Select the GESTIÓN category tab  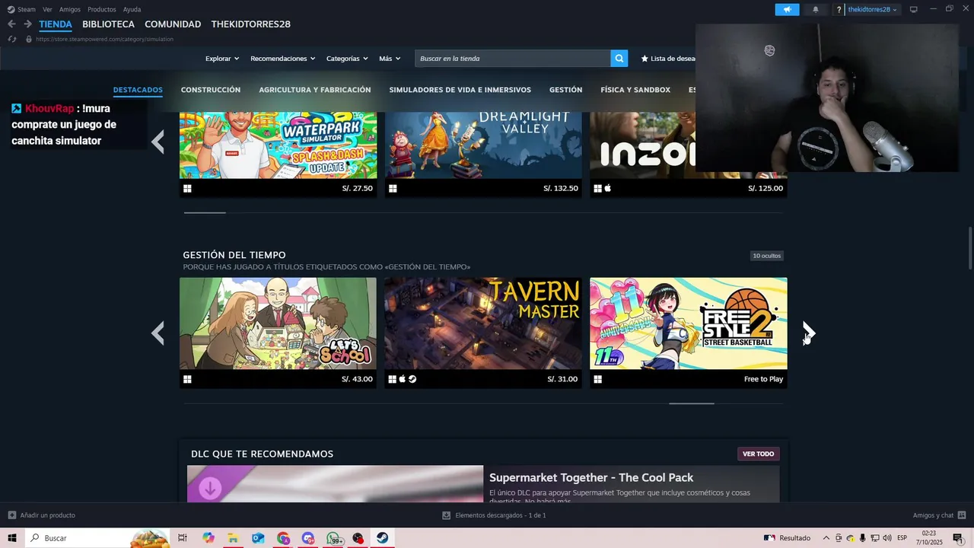[566, 90]
